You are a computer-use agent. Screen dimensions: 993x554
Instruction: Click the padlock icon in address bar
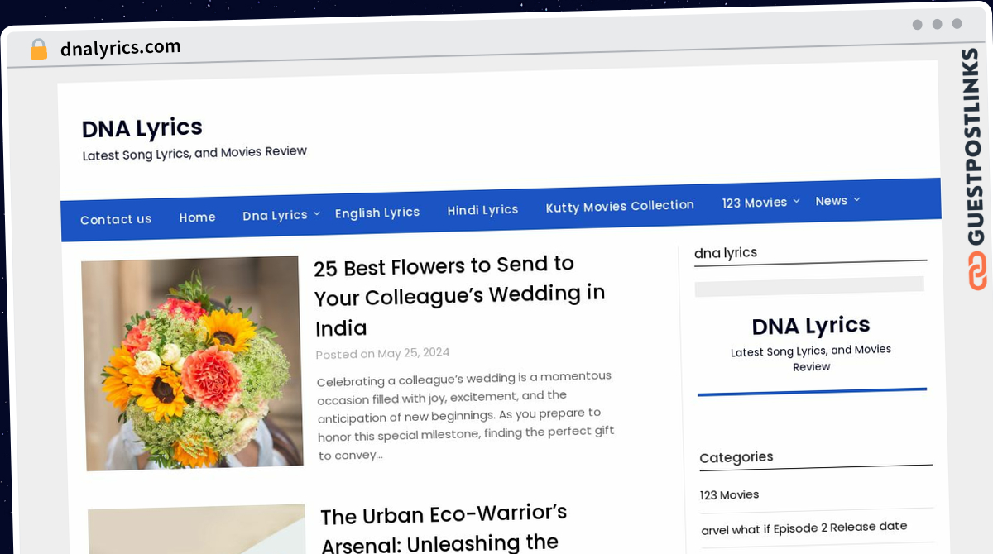click(x=39, y=50)
